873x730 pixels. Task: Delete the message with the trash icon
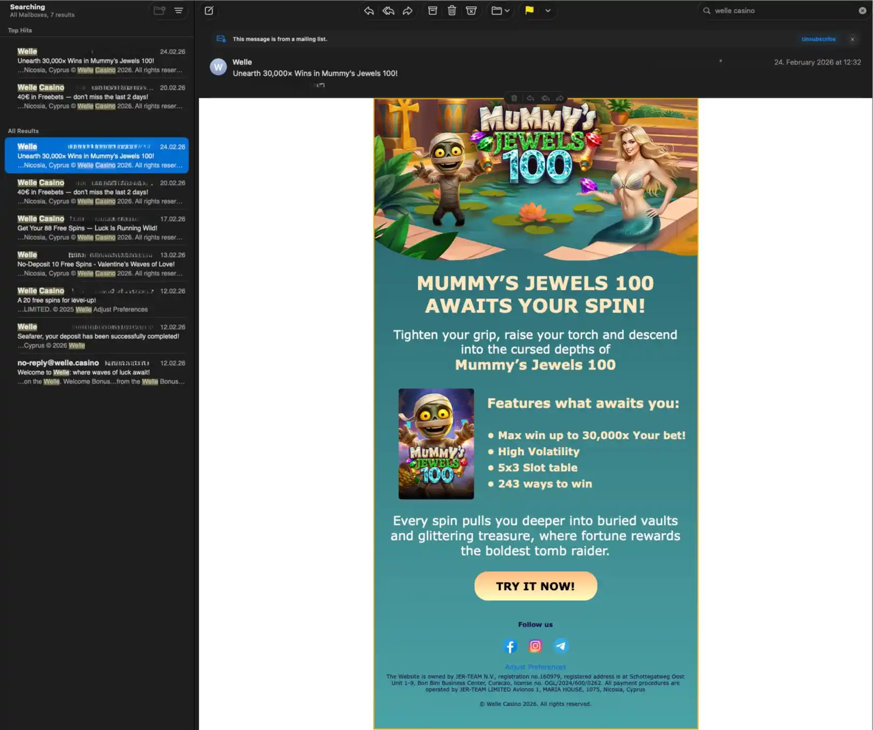pyautogui.click(x=452, y=11)
